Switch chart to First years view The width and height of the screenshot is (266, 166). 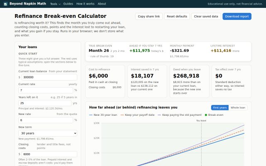pos(220,108)
